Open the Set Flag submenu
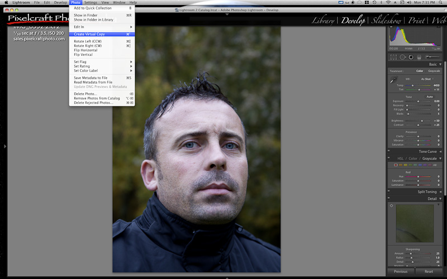 point(102,61)
